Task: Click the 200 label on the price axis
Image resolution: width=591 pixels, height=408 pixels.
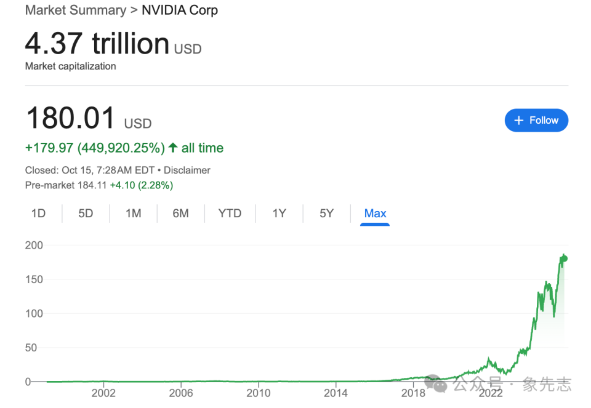Action: tap(34, 245)
